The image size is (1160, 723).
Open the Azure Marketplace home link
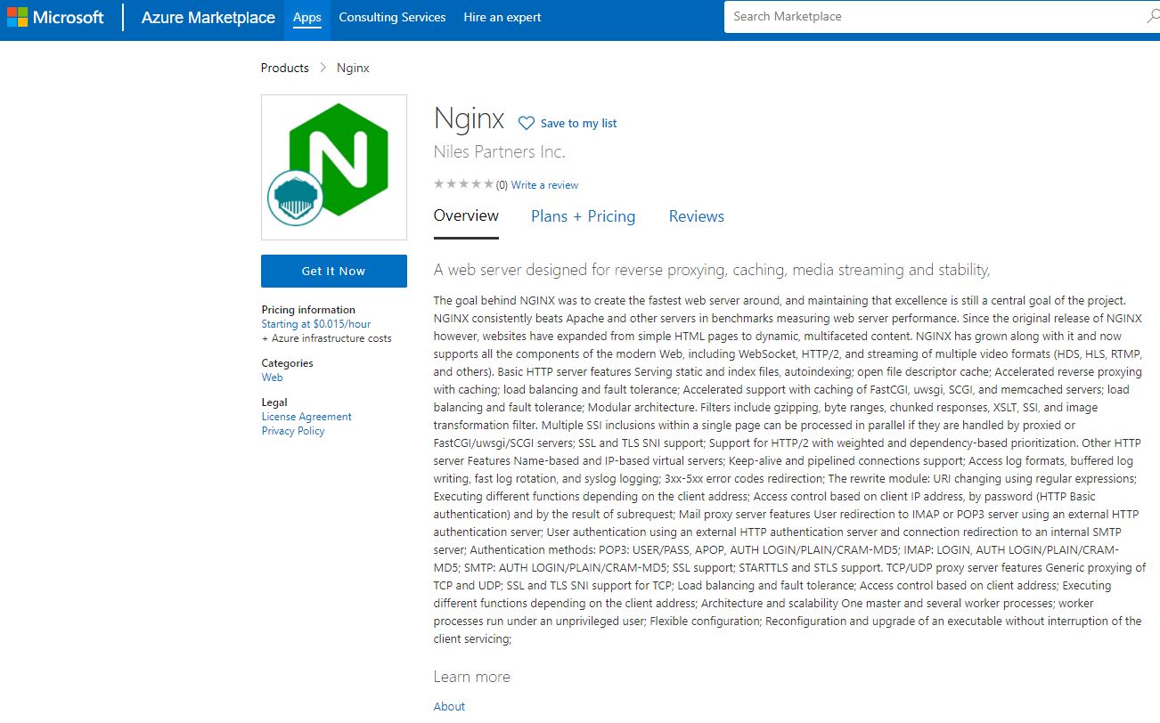click(x=208, y=17)
